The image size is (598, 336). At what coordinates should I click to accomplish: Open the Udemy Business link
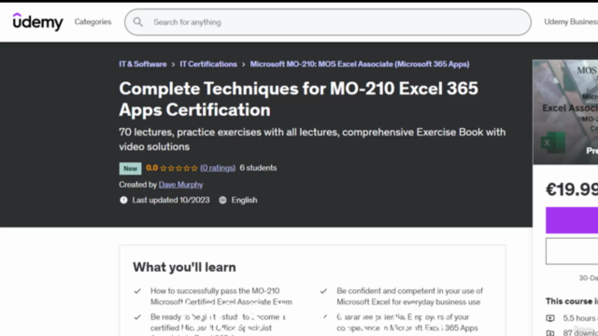pos(571,21)
